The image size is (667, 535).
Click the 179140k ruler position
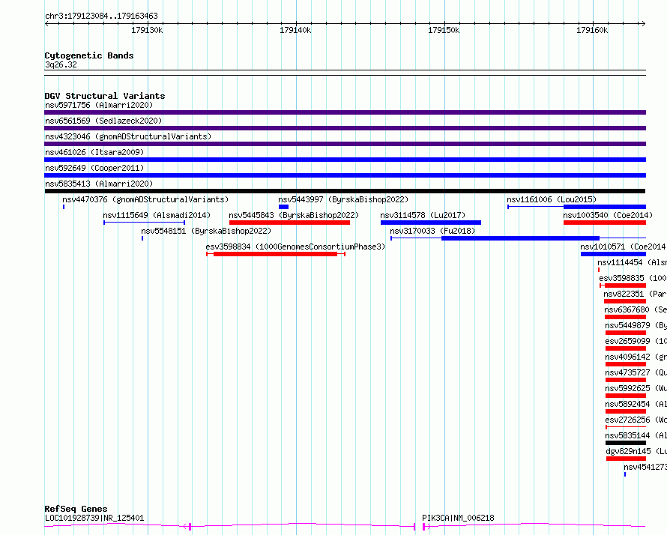[x=295, y=30]
